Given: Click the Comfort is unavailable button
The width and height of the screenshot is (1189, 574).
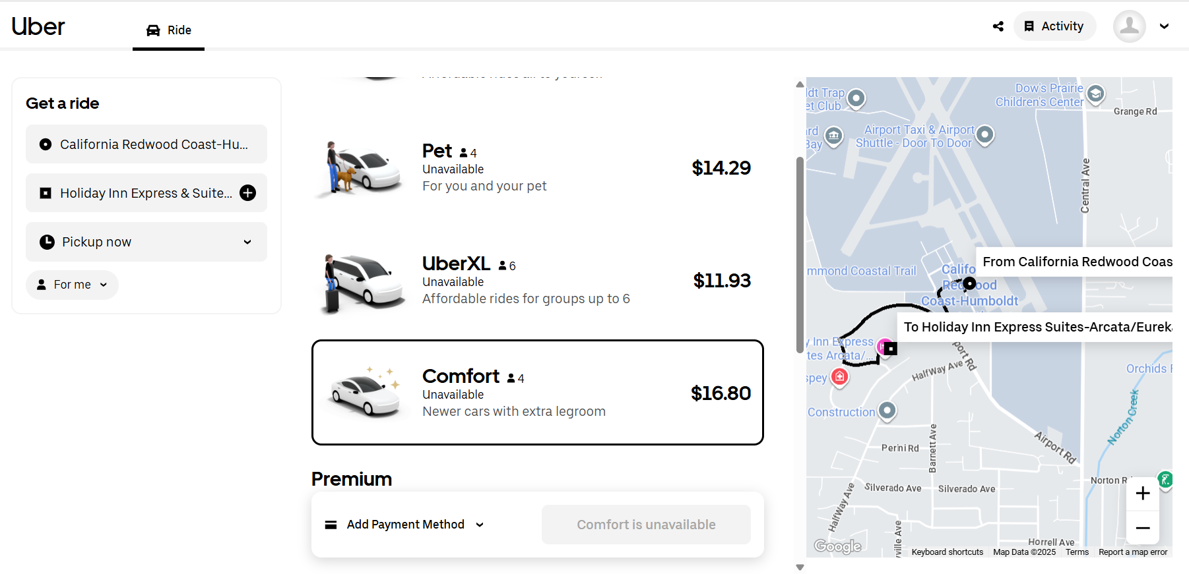Looking at the screenshot, I should click(x=646, y=525).
